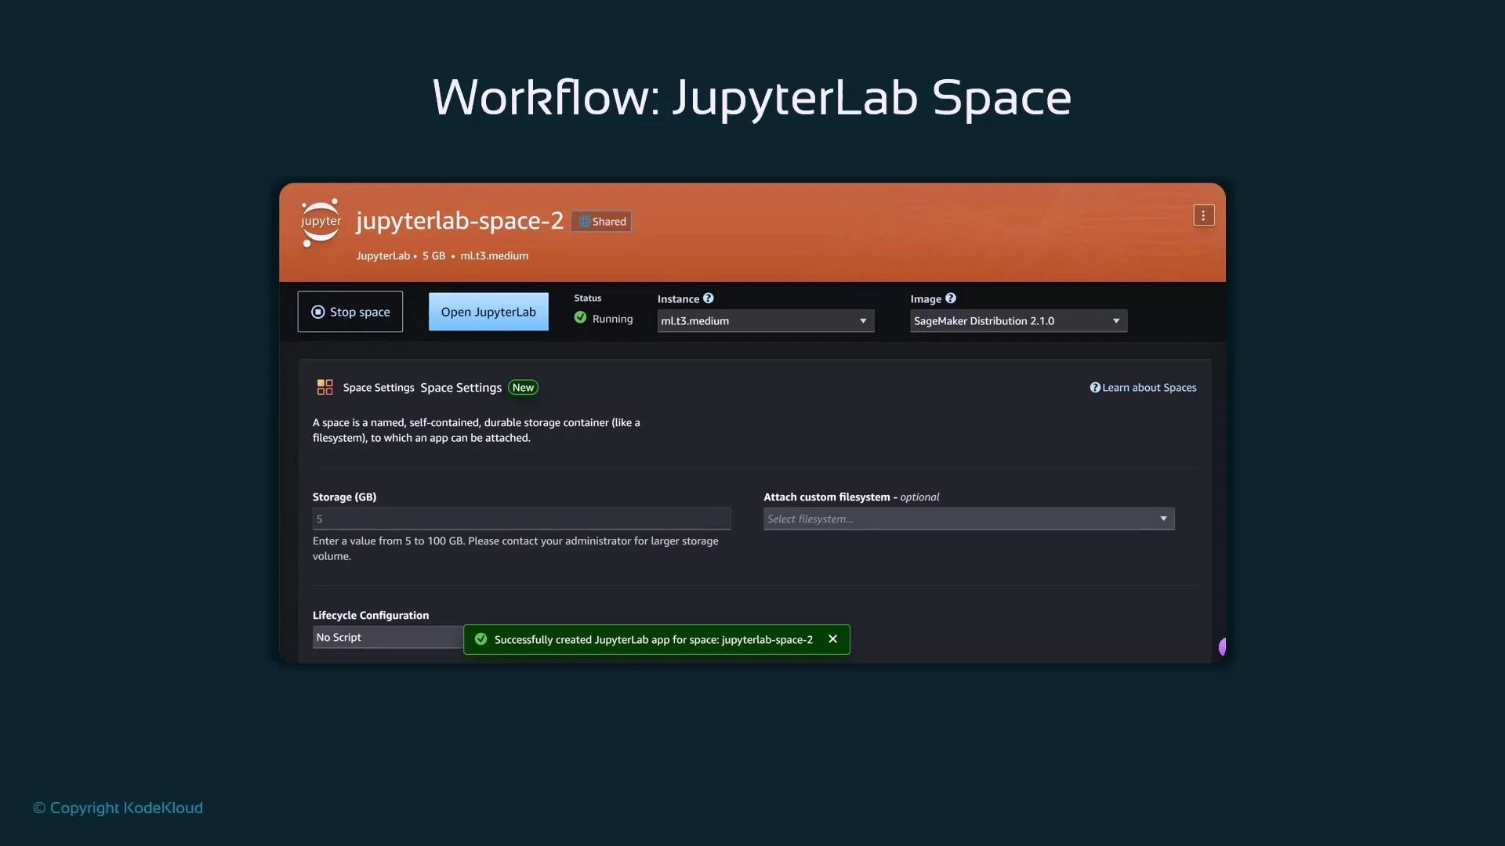Click the Open JupyterLab button
The width and height of the screenshot is (1505, 846).
488,311
